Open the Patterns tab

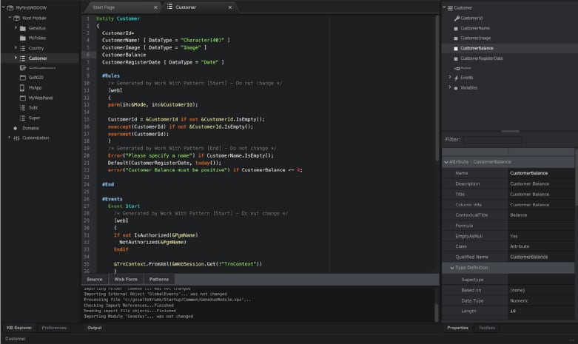(x=159, y=279)
